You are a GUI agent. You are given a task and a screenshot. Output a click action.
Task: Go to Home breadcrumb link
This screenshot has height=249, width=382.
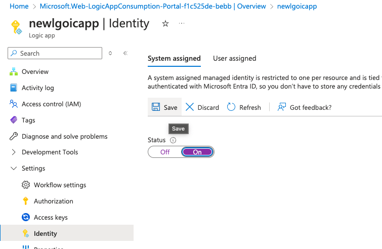coord(19,6)
